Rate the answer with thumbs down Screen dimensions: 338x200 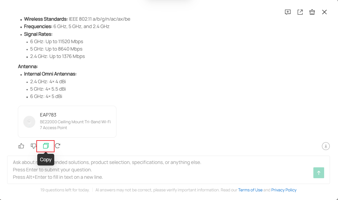(x=33, y=146)
